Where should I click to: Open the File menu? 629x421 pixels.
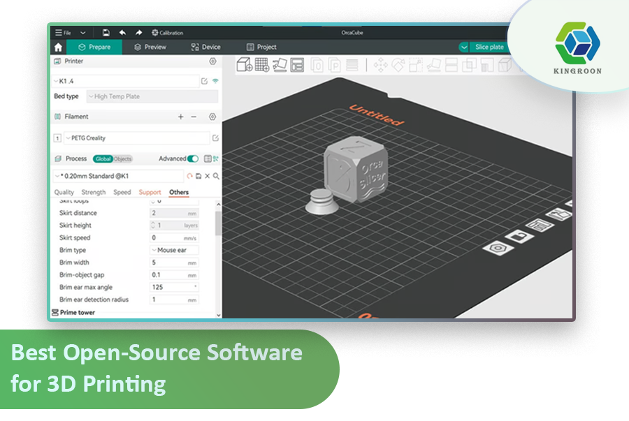[x=64, y=32]
